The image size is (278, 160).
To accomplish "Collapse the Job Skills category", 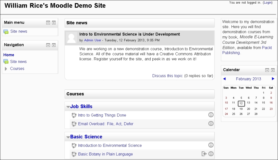I will pos(68,107).
